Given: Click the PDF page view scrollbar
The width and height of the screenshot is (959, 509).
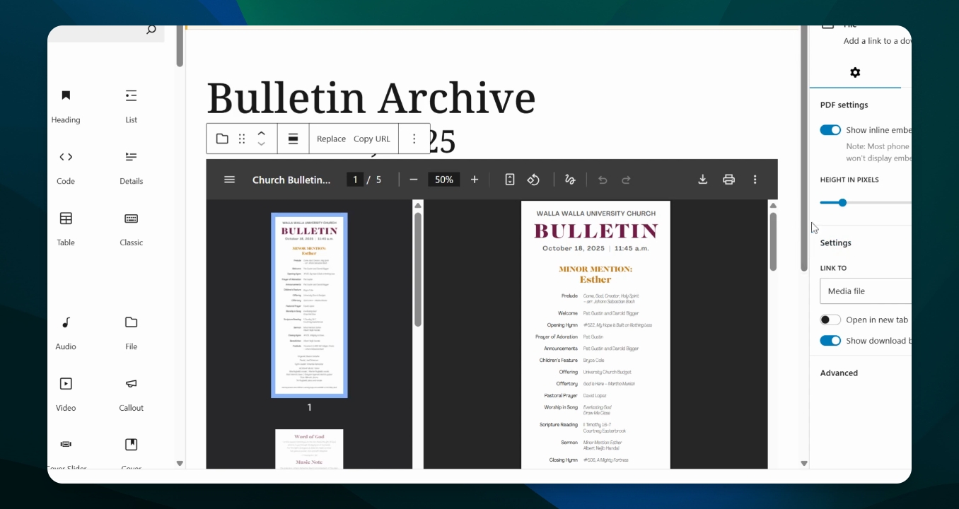Looking at the screenshot, I should pos(773,241).
